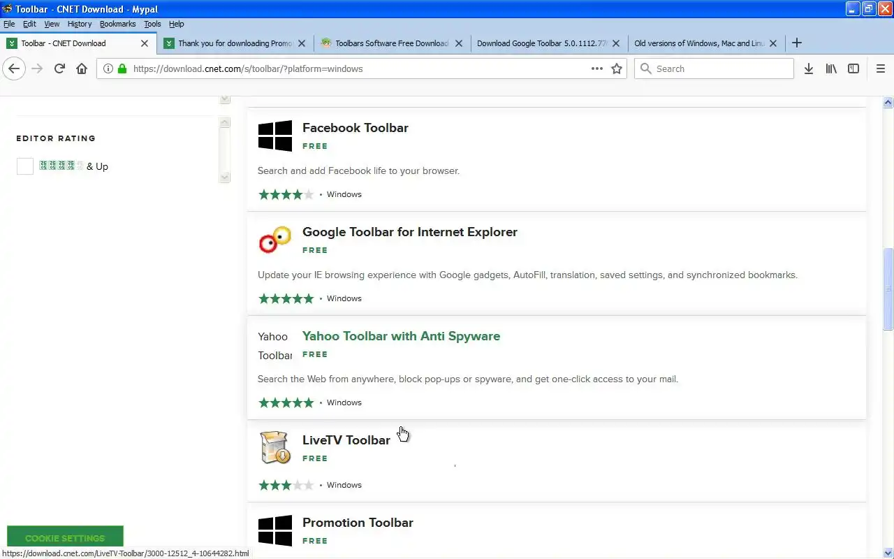894x559 pixels.
Task: Open Yahoo Toolbar with Anti Spyware link
Action: [401, 336]
